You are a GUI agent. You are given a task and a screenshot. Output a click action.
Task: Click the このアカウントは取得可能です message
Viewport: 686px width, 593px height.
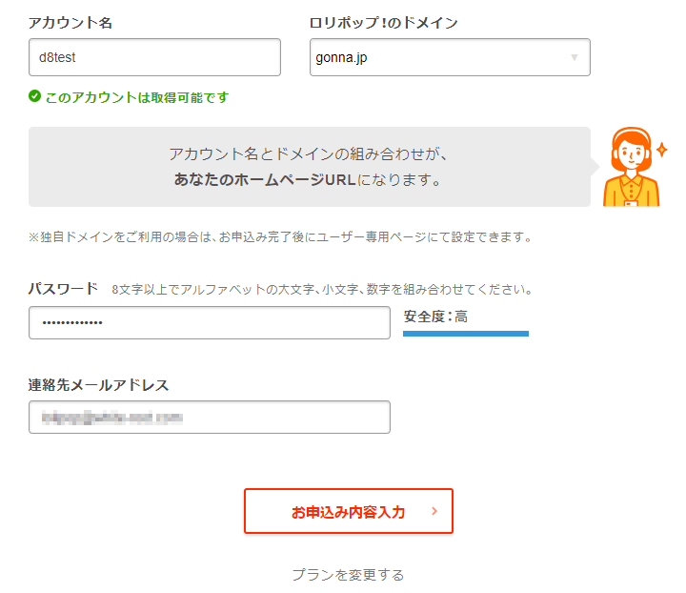tap(136, 97)
